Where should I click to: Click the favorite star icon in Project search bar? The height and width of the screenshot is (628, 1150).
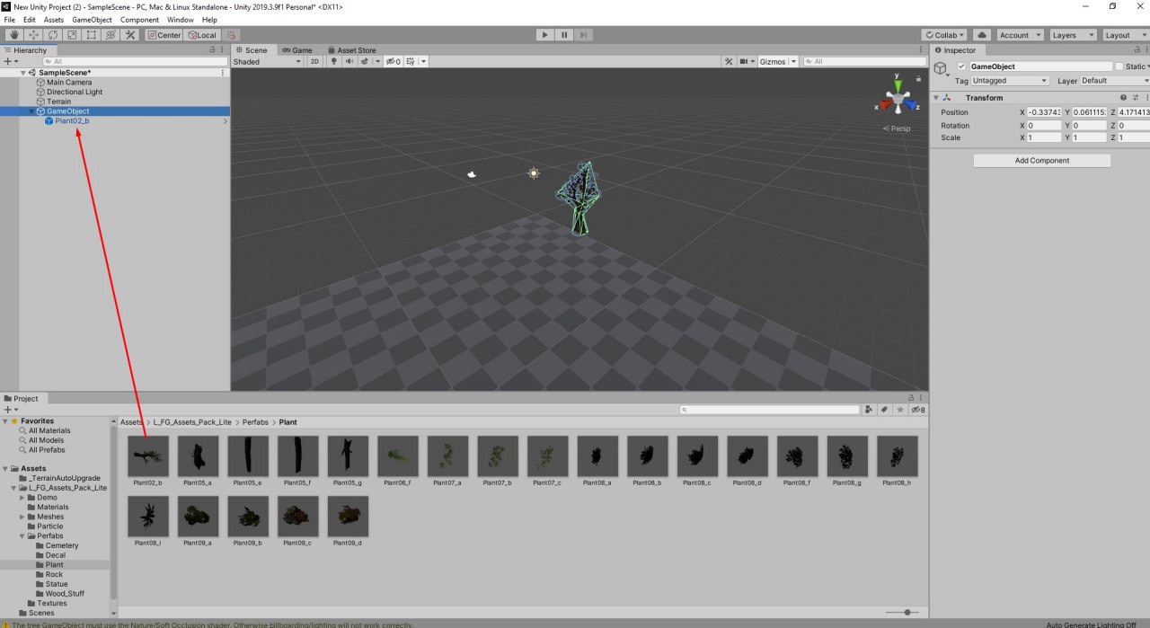point(900,410)
